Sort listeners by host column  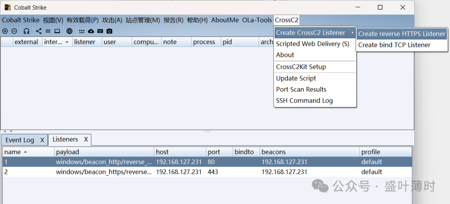click(180, 152)
